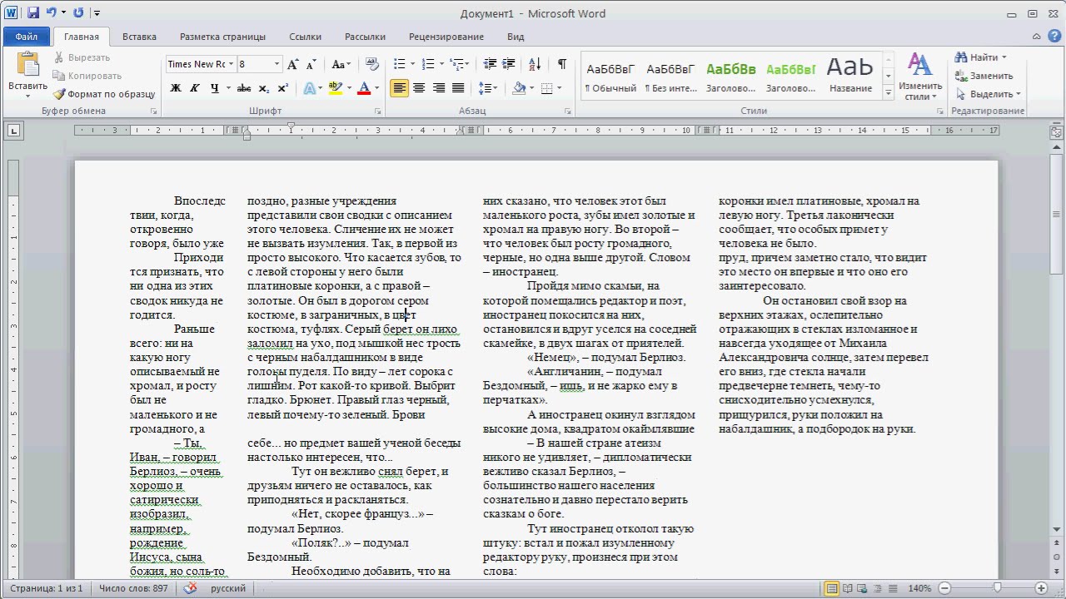This screenshot has height=599, width=1066.
Task: Toggle paragraph marks display (¶)
Action: coord(562,64)
